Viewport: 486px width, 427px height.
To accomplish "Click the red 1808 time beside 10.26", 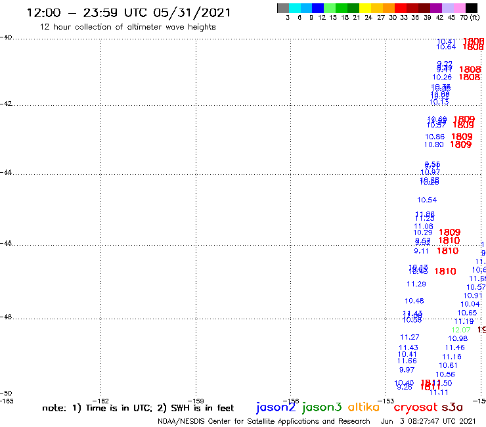I will 470,78.
